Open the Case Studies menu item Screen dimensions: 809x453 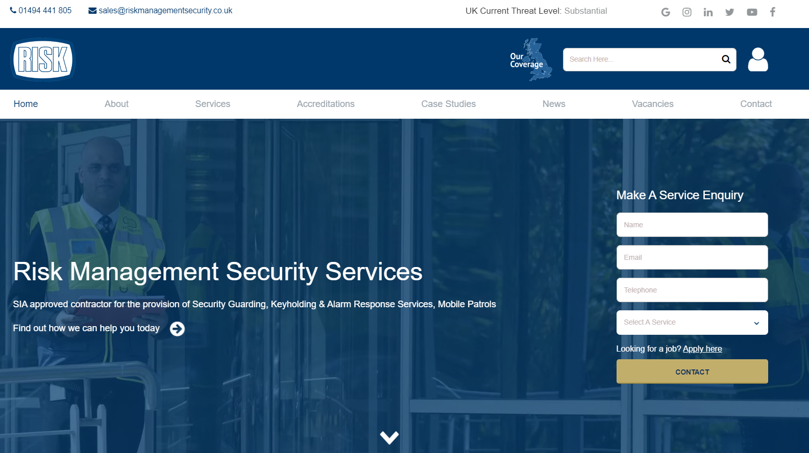coord(449,104)
